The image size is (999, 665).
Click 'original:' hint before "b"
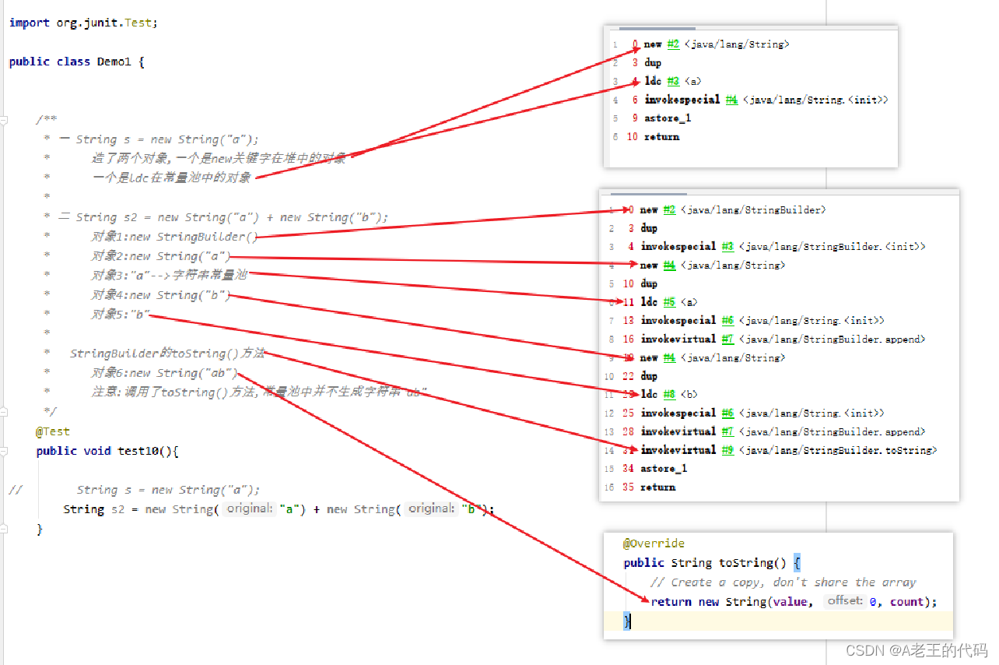(x=432, y=508)
